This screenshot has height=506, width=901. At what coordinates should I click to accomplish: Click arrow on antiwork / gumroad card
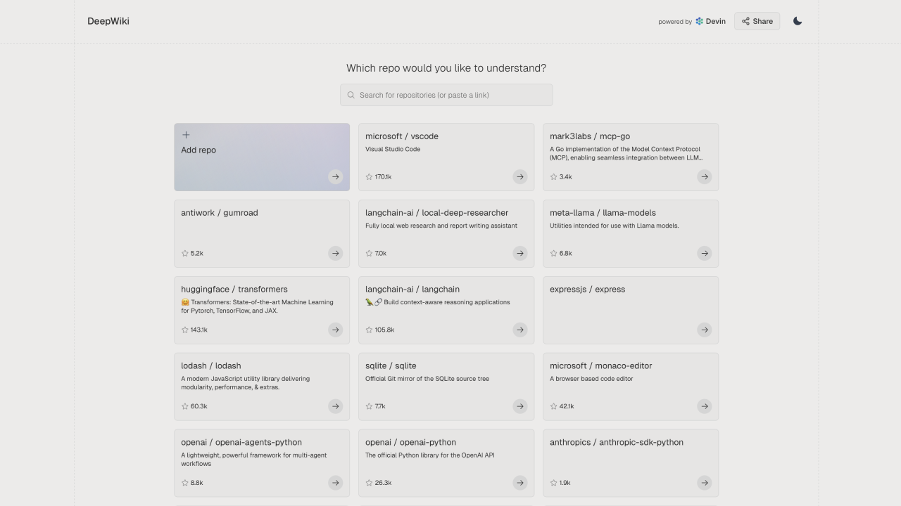[336, 254]
